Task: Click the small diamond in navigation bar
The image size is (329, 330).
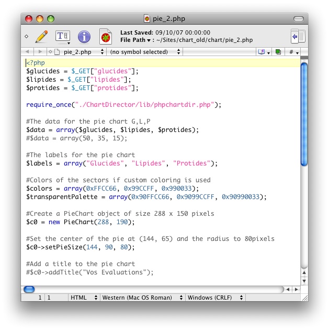Action: click(x=50, y=52)
